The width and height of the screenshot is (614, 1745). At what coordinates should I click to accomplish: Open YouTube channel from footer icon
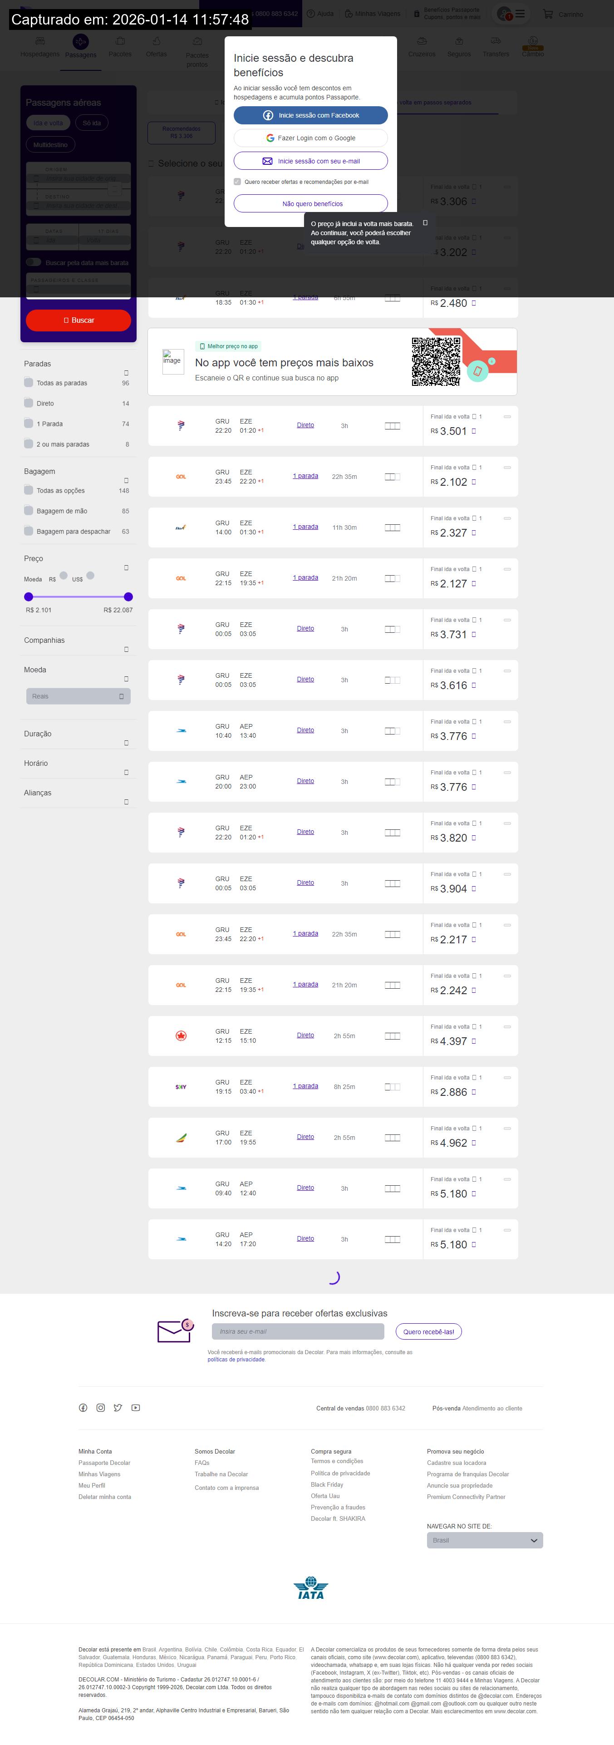point(136,1408)
